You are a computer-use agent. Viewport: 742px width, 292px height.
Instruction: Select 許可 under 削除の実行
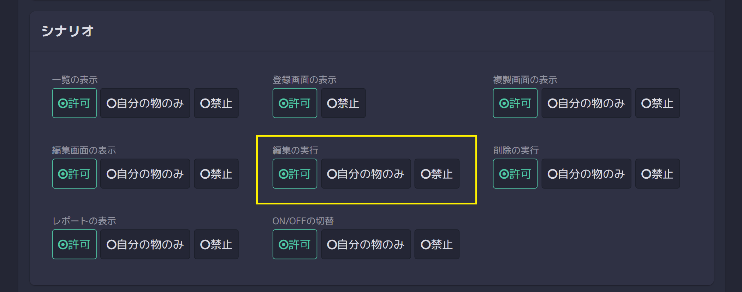515,174
